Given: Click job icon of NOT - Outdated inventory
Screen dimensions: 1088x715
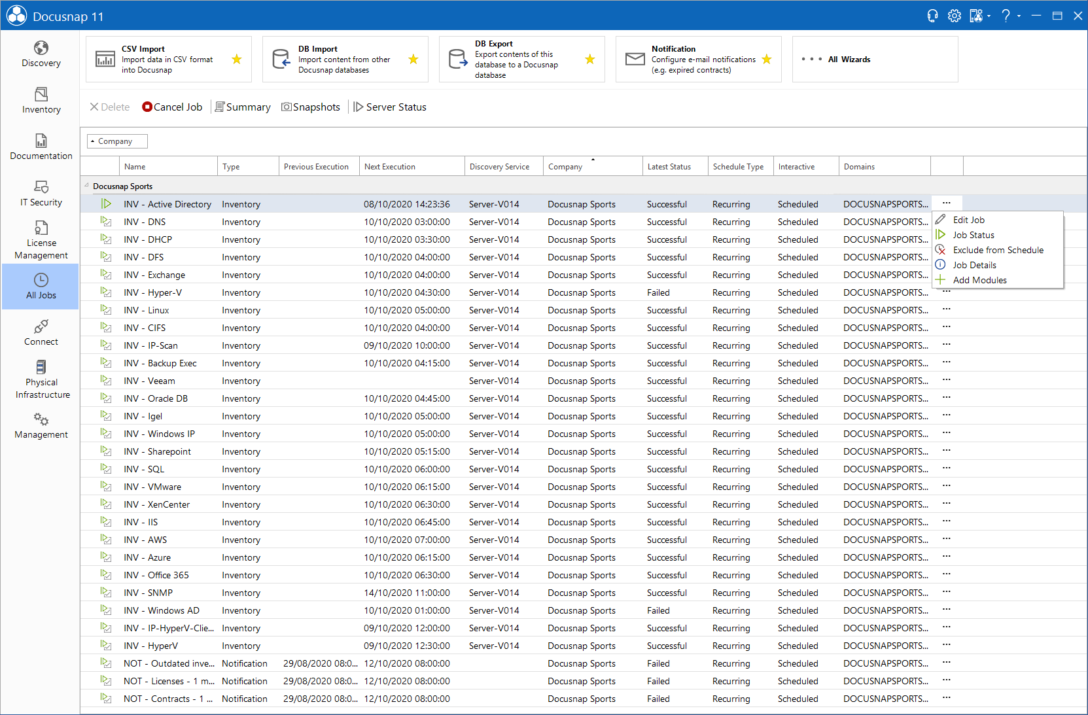Looking at the screenshot, I should click(106, 663).
